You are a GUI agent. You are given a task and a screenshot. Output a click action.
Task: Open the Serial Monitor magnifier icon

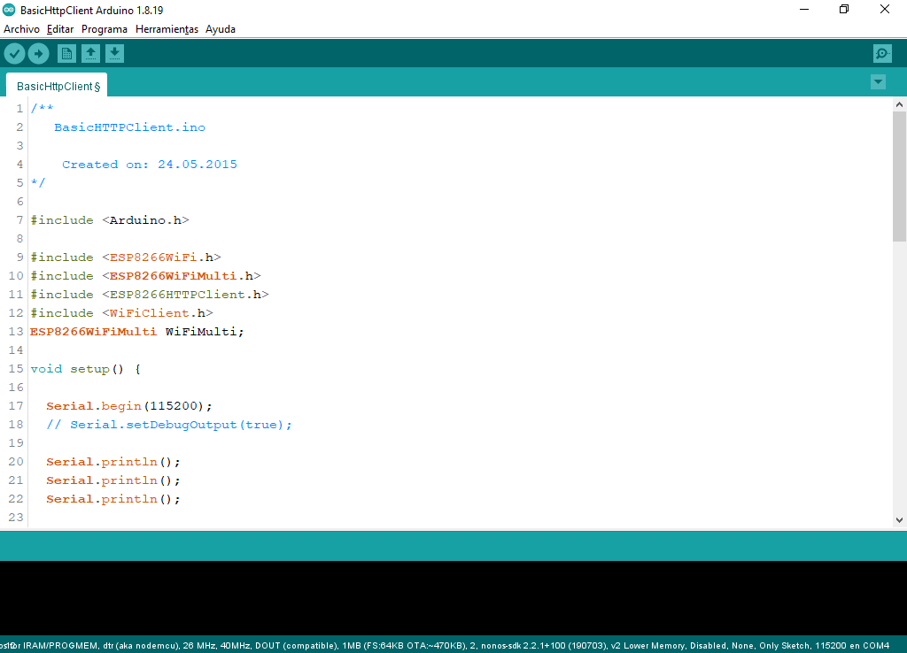click(x=882, y=54)
